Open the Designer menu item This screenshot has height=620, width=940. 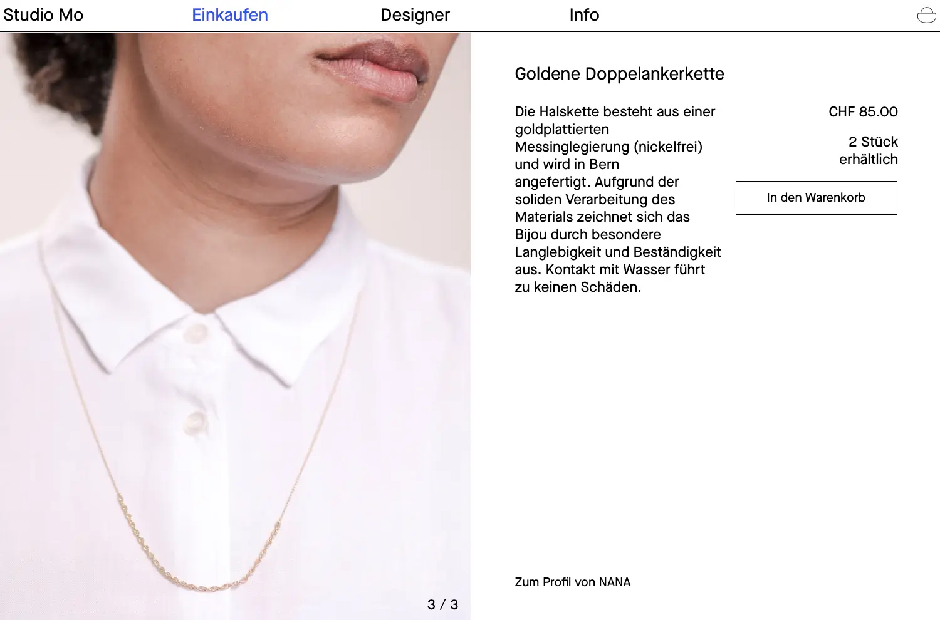coord(415,15)
